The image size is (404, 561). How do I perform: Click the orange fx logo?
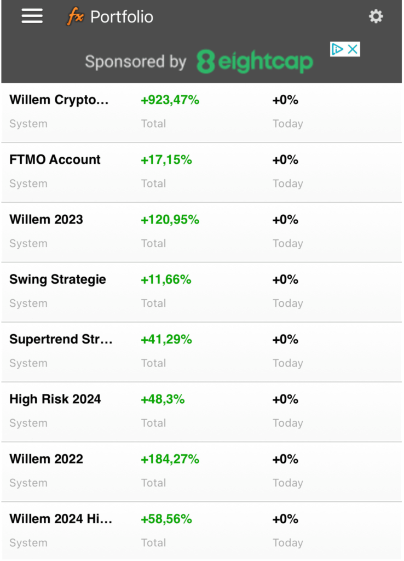pos(75,17)
